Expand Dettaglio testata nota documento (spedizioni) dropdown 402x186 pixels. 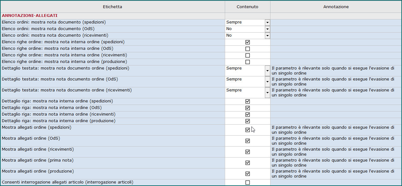click(x=267, y=71)
